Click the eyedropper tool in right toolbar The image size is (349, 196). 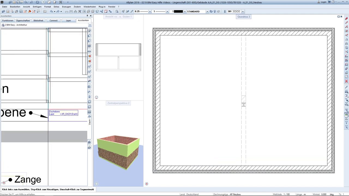coord(347,87)
